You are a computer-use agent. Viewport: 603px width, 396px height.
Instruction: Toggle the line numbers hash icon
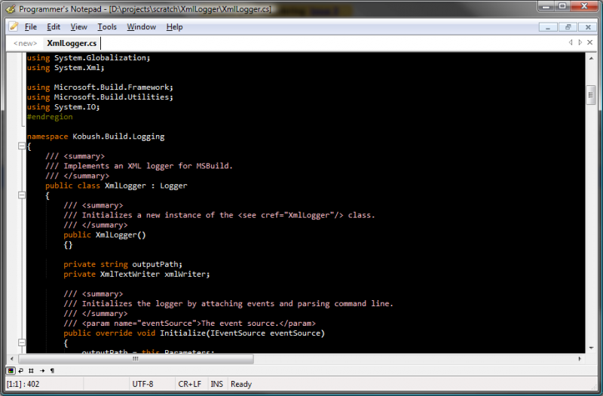31,370
